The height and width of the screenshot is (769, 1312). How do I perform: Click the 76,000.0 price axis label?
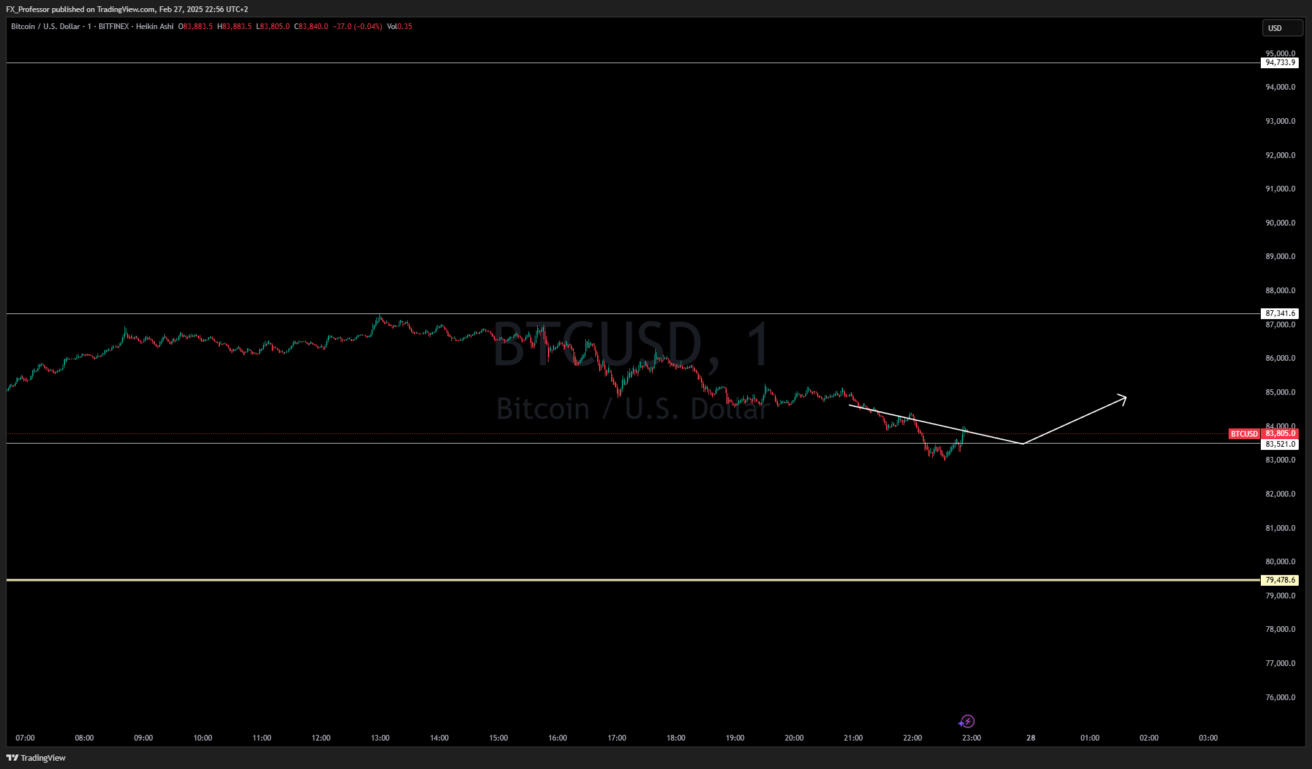[1280, 697]
